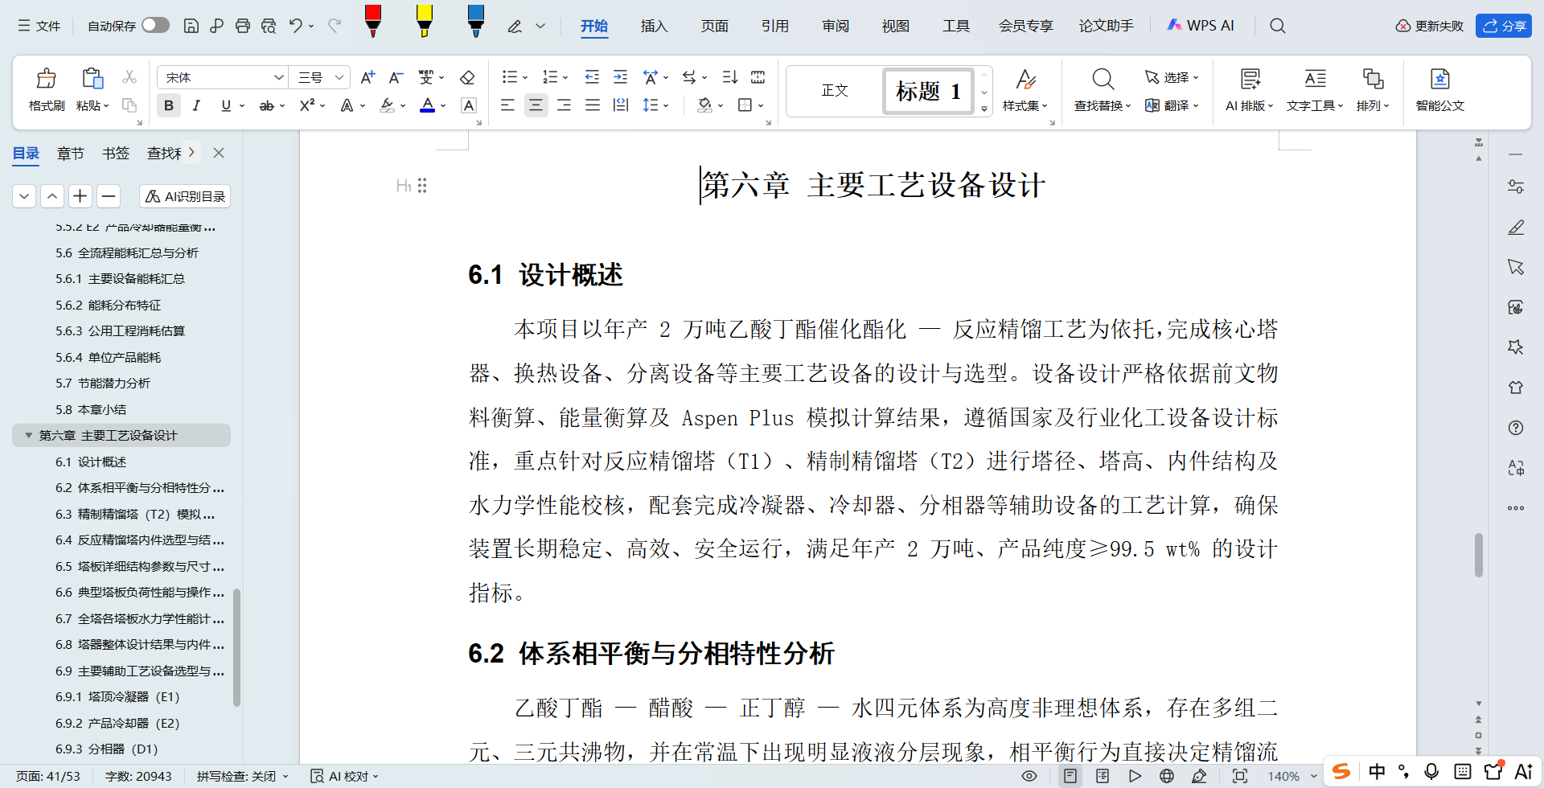Align paragraph to the right

[565, 105]
